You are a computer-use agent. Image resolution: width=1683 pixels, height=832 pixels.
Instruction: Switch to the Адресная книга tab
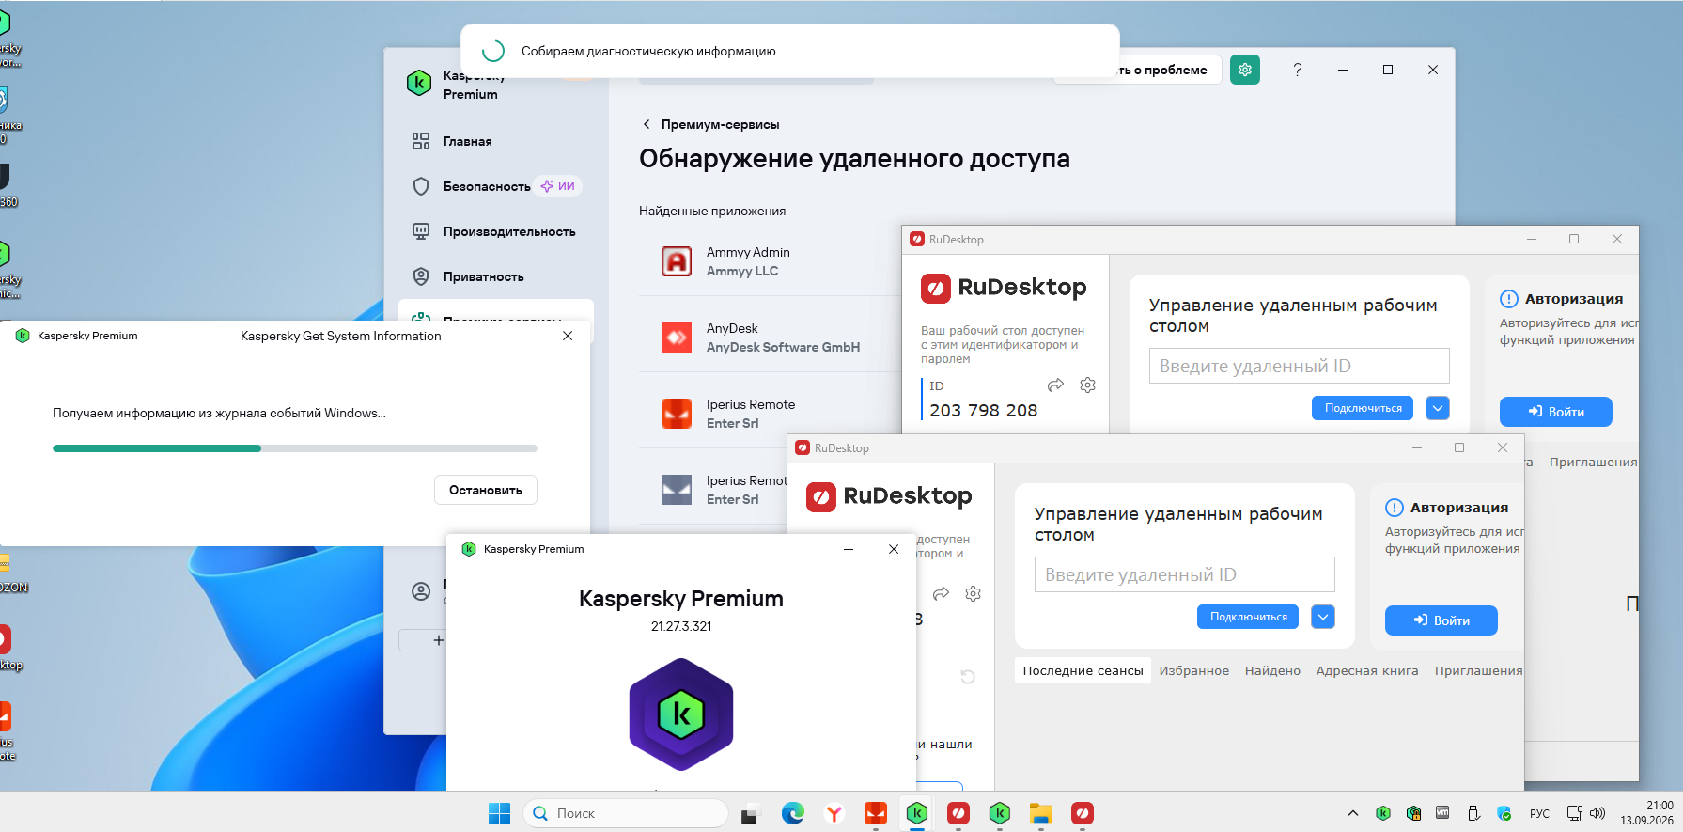pyautogui.click(x=1367, y=670)
